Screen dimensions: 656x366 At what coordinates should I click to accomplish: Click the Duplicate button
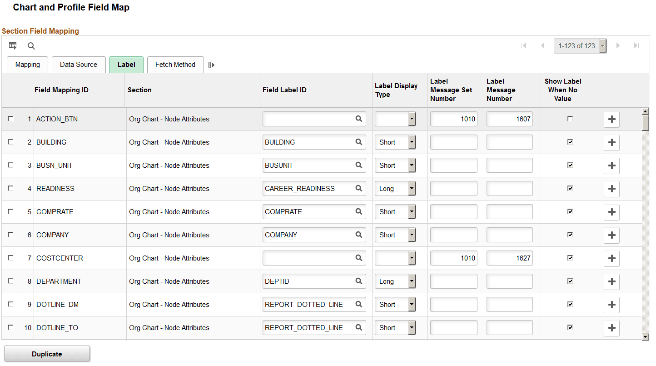pos(47,353)
